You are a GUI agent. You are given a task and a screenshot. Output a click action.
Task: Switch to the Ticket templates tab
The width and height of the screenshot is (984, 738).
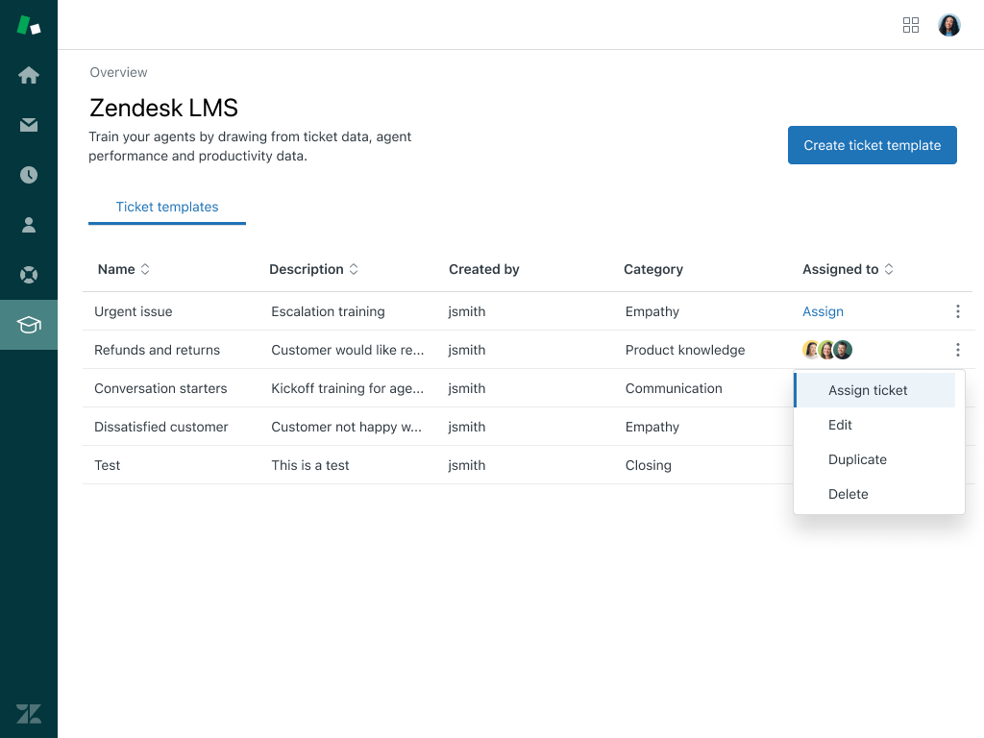click(x=166, y=207)
